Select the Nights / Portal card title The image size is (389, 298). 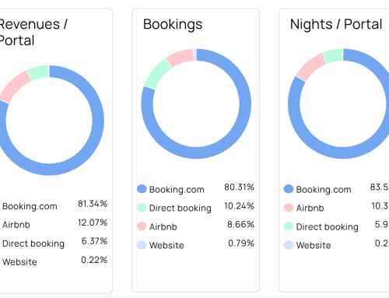click(x=336, y=24)
